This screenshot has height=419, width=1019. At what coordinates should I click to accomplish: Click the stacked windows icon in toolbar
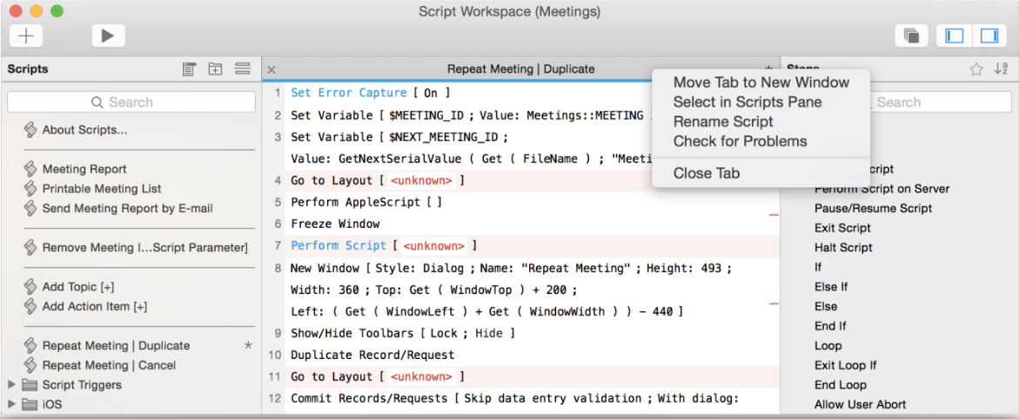click(x=911, y=36)
